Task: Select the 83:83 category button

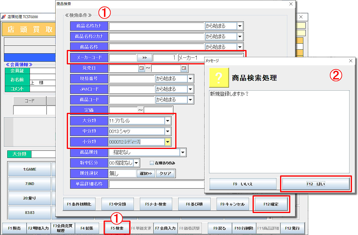Action: (30, 212)
